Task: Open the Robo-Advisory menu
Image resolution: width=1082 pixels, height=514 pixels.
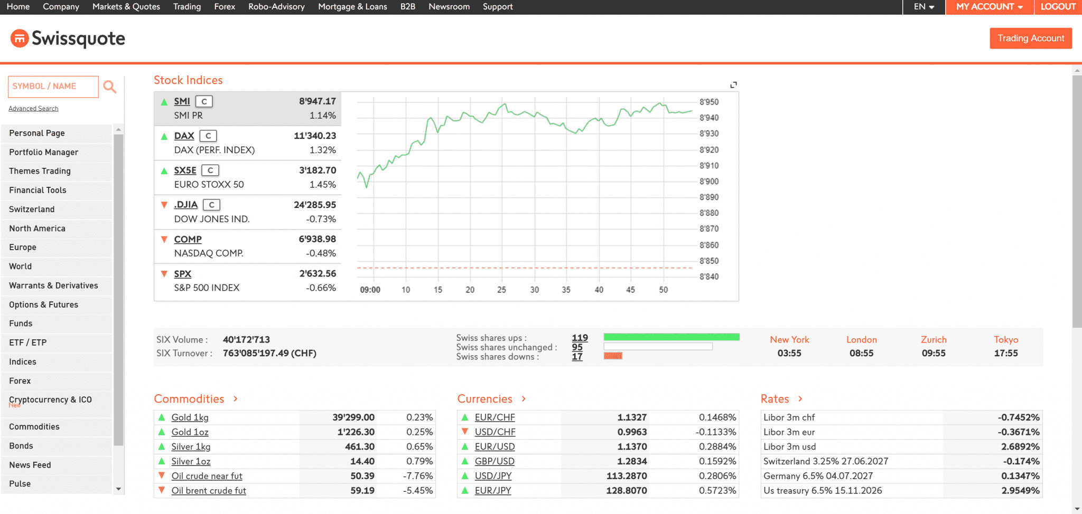Action: tap(276, 7)
